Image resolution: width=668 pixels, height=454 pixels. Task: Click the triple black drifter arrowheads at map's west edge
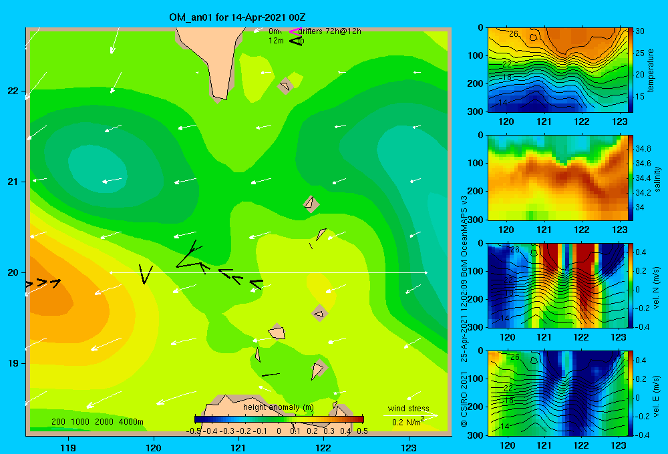pos(43,283)
